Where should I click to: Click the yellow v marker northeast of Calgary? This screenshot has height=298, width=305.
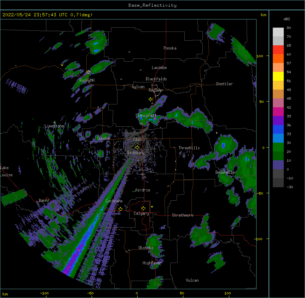(x=152, y=207)
